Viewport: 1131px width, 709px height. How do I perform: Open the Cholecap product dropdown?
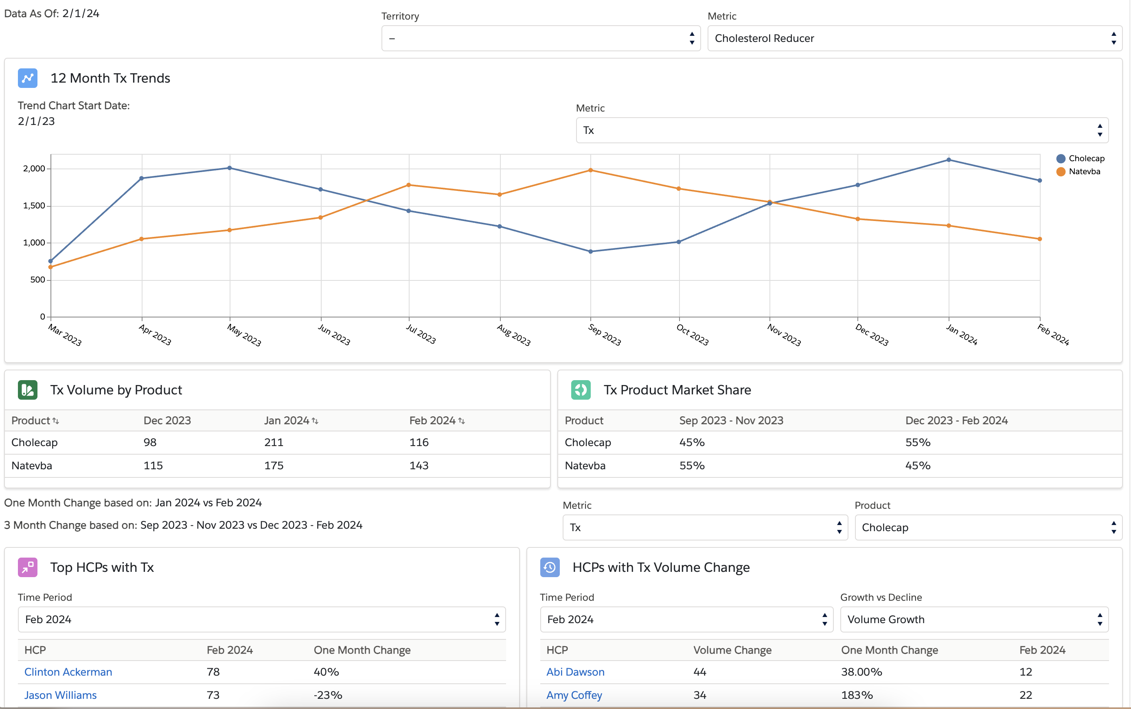click(x=988, y=527)
